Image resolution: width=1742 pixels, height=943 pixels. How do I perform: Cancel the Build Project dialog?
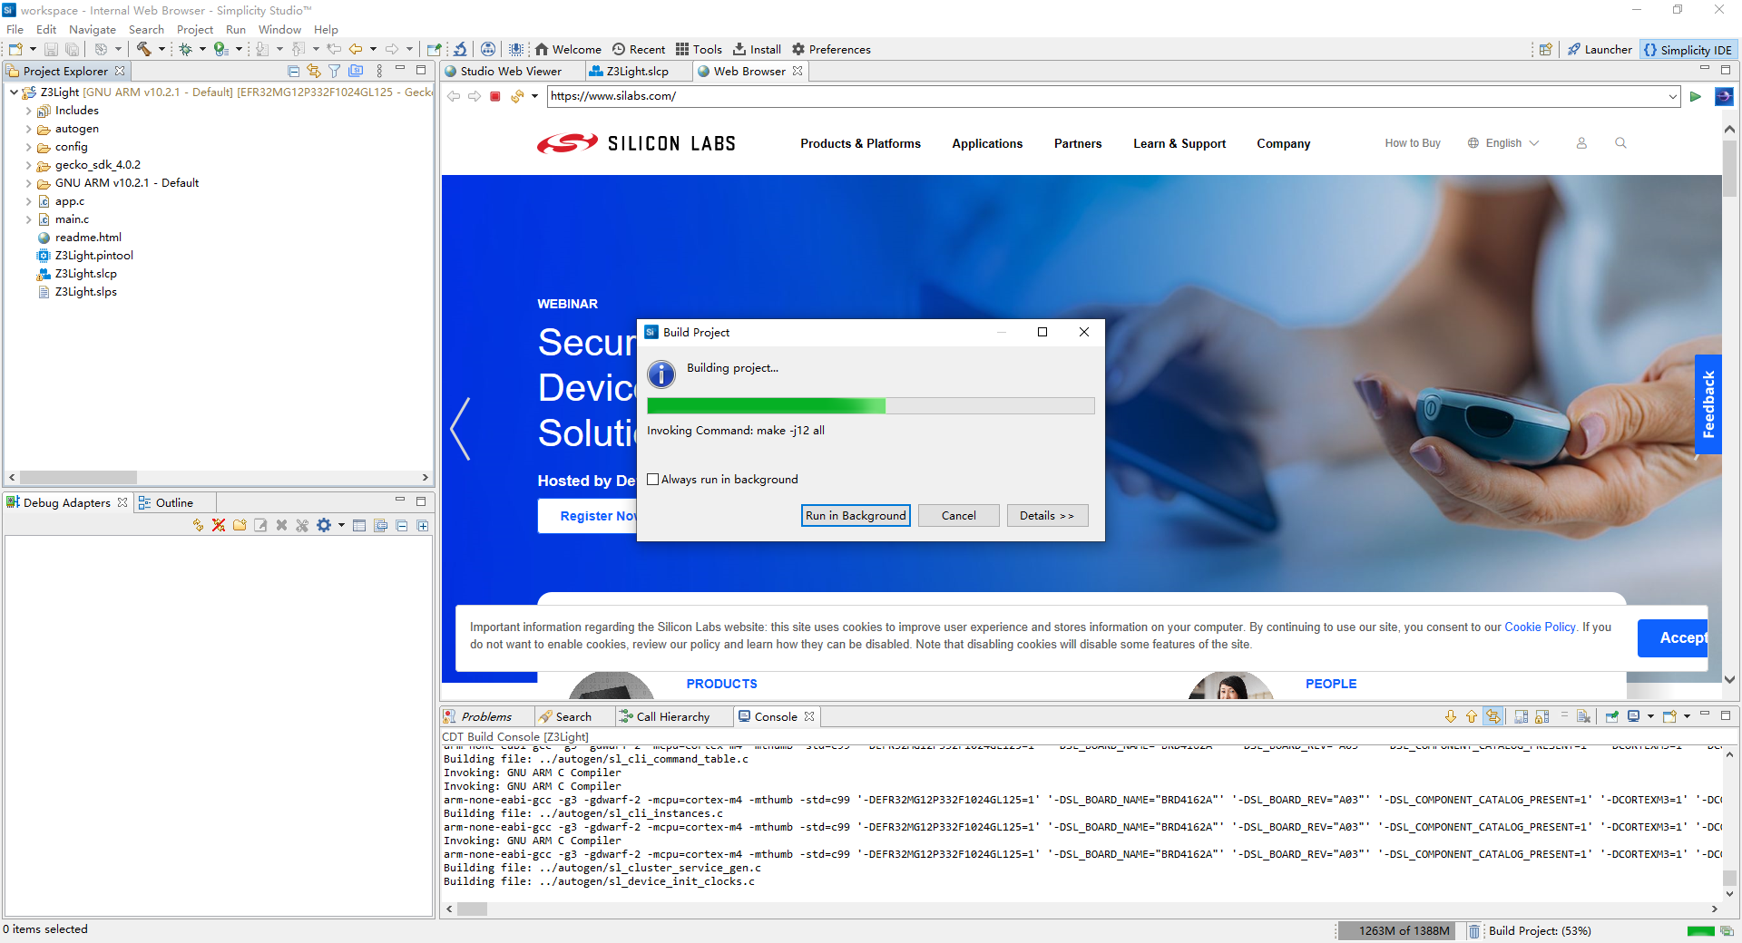click(959, 515)
